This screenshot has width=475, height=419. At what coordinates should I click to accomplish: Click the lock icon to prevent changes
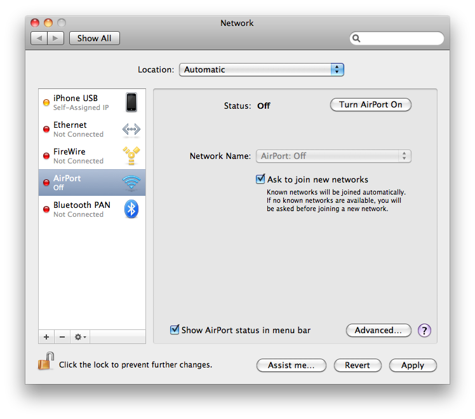click(46, 361)
